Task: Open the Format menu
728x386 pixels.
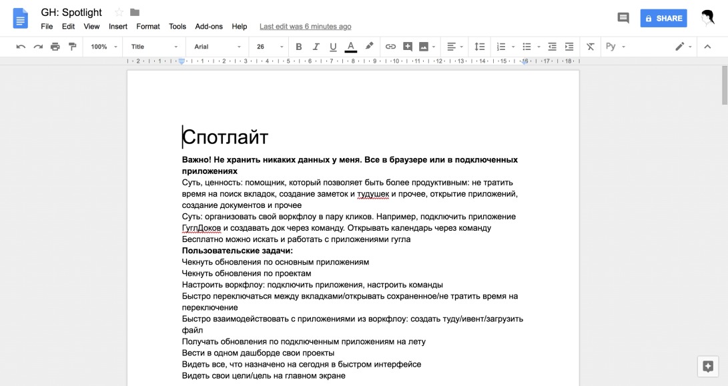Action: pos(148,27)
